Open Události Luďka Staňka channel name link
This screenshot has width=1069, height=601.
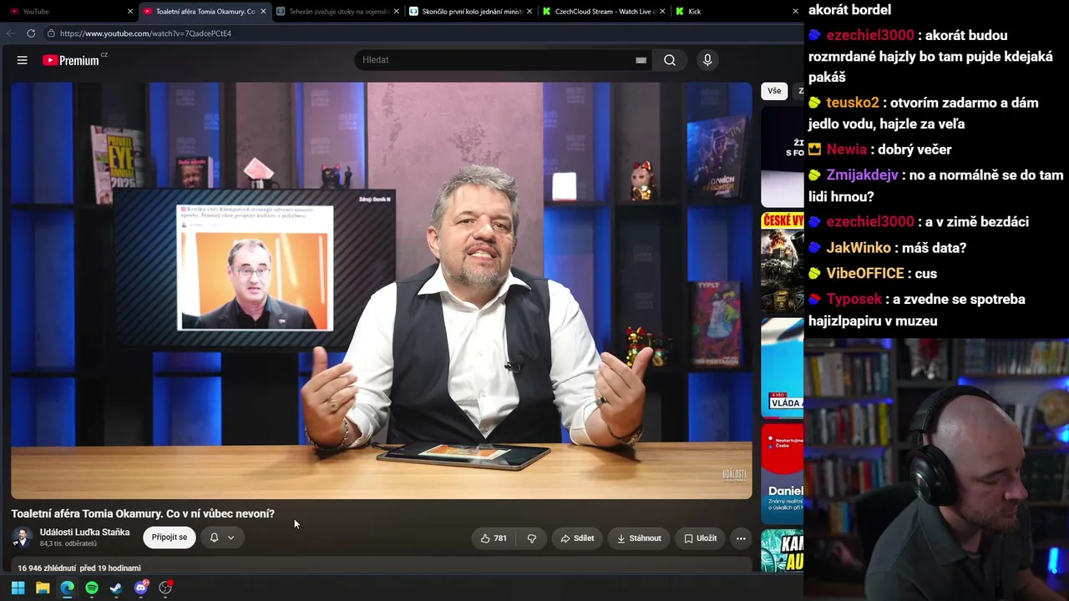(84, 533)
